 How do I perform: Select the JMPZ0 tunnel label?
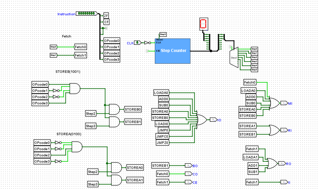click(162, 142)
